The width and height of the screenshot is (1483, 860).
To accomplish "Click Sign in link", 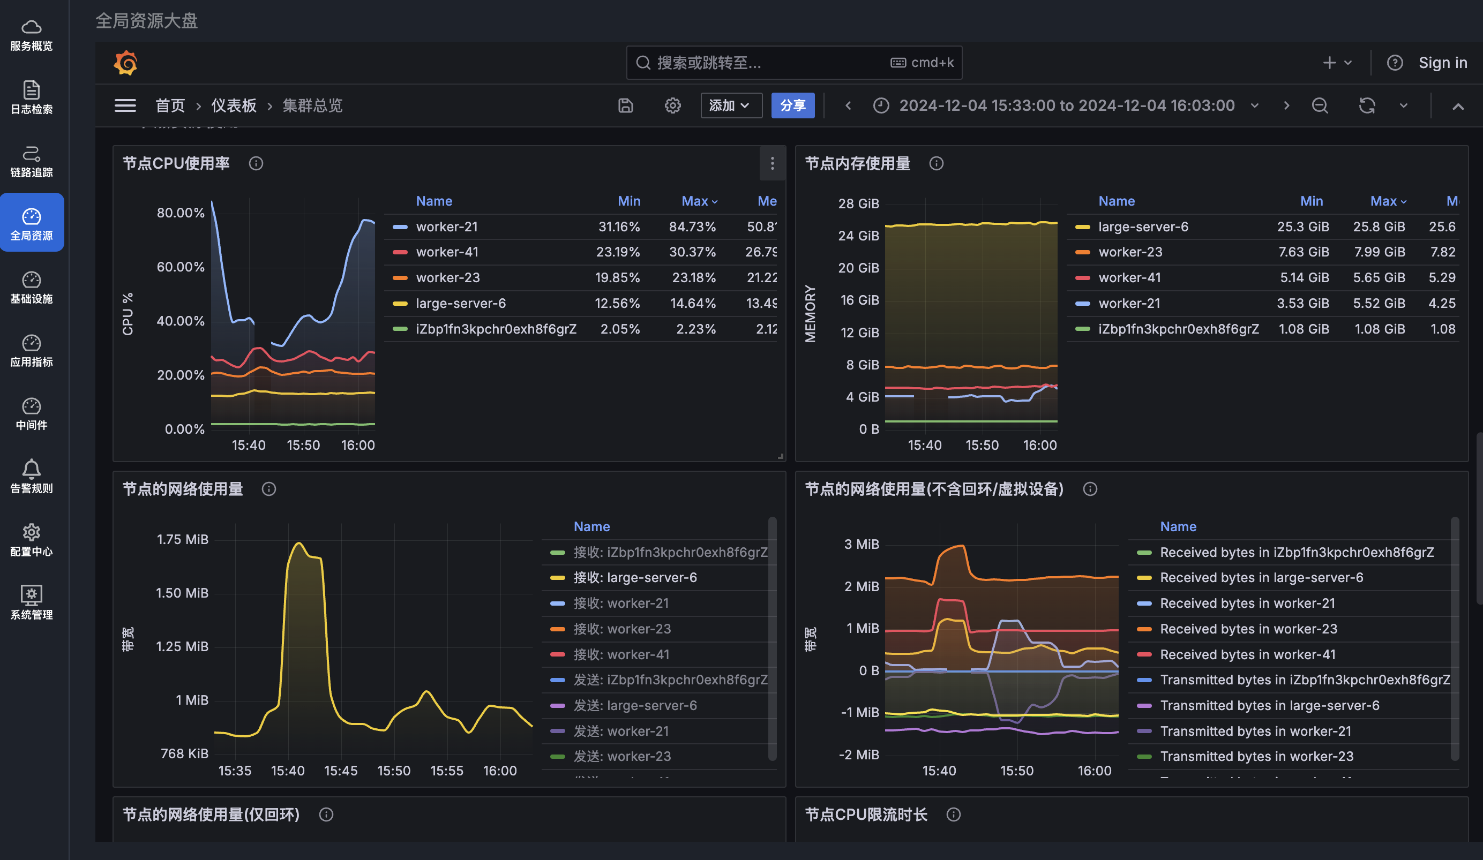I will click(x=1442, y=62).
